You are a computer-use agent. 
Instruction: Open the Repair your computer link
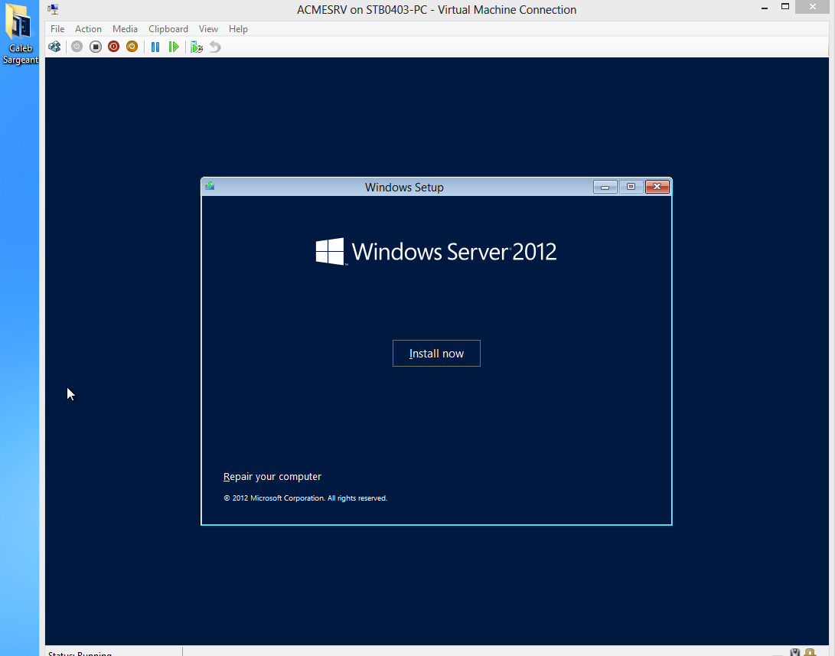click(x=272, y=477)
